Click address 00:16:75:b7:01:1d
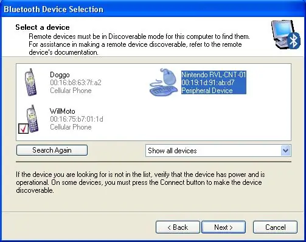This screenshot has width=306, height=242. pyautogui.click(x=77, y=119)
